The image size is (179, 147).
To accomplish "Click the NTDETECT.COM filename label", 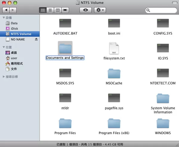I will 163,83.
